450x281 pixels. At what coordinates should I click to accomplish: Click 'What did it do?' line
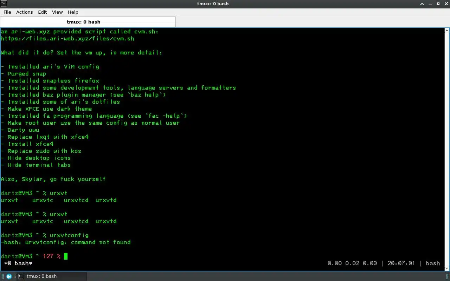[82, 53]
